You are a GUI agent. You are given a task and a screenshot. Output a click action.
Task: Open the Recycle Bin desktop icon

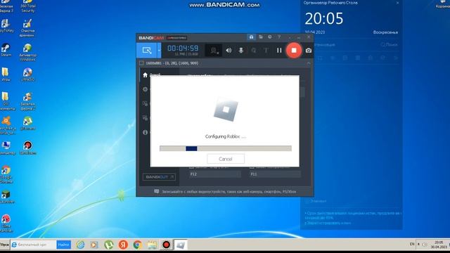tap(443, 4)
